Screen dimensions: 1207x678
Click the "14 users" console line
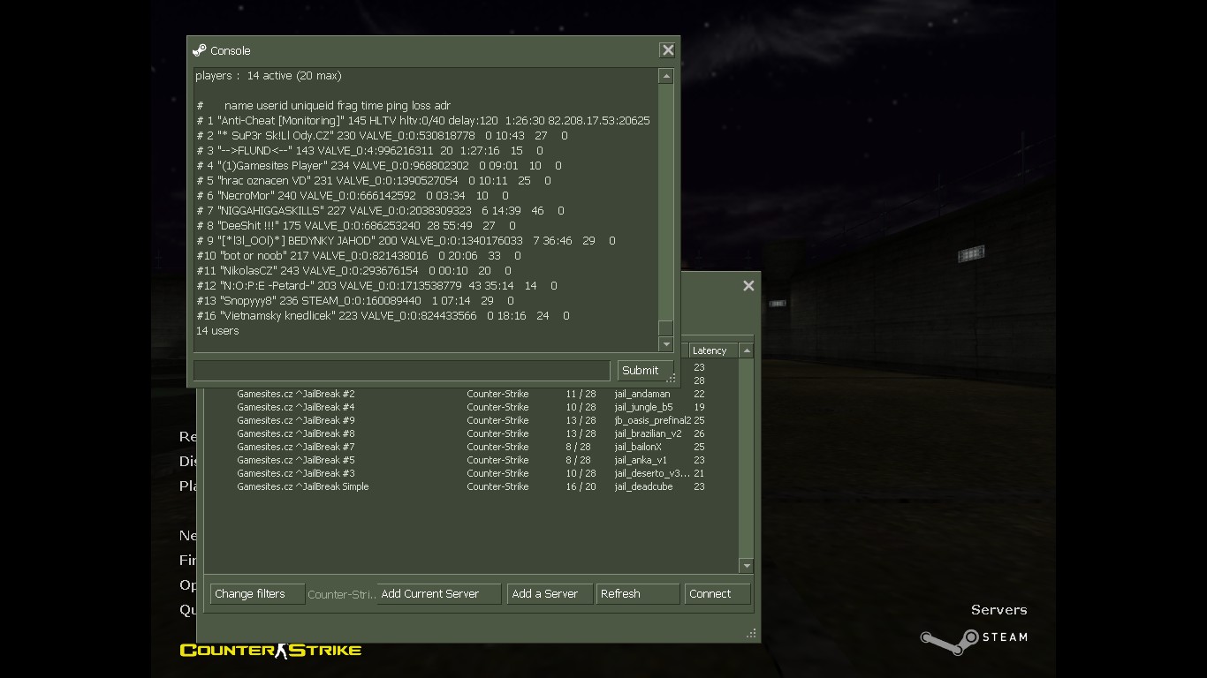217,330
